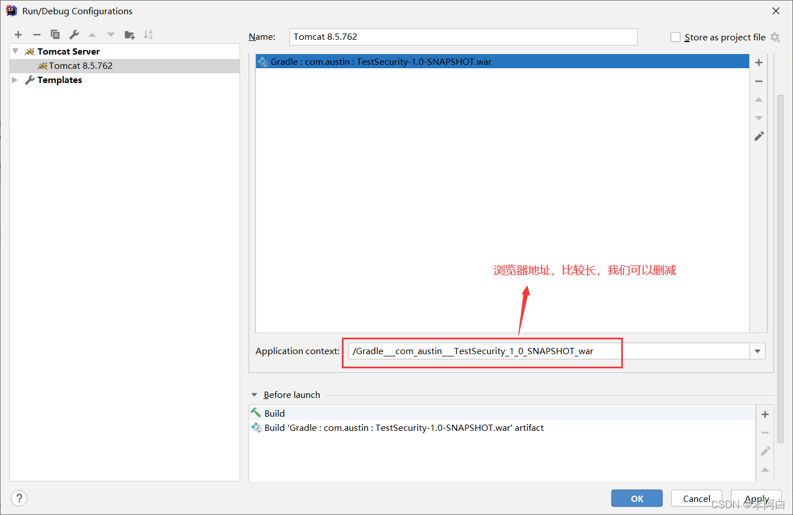Click the Name label

(x=262, y=37)
